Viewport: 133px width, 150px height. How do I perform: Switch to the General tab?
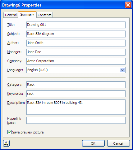coord(11,15)
